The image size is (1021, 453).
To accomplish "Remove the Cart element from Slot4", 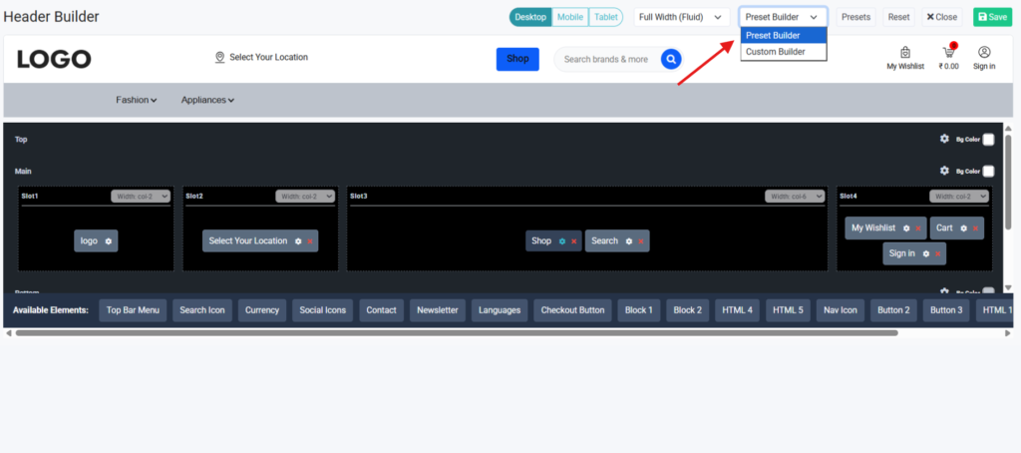I will (x=975, y=228).
